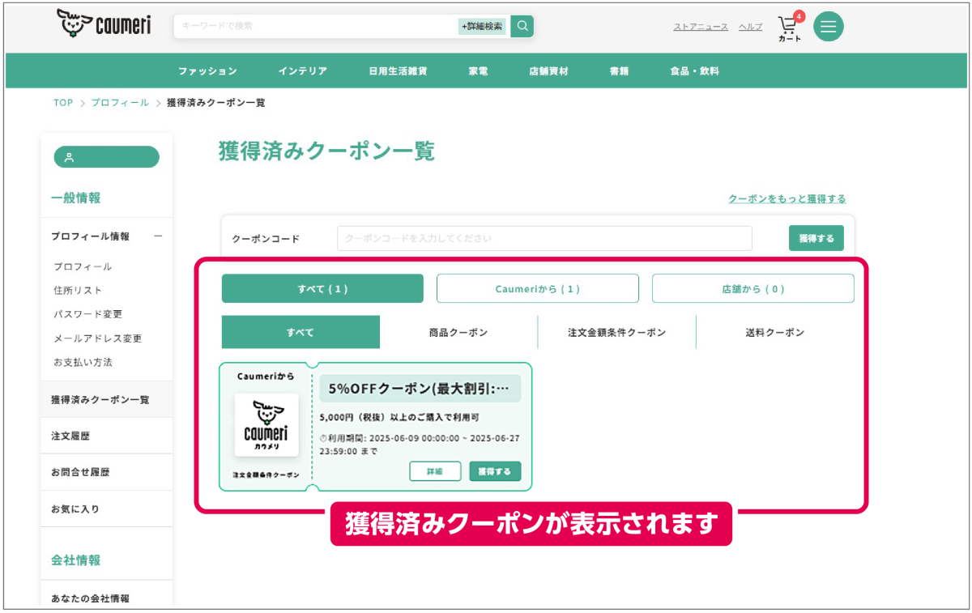Open the advanced search +詳細検索 option
Viewport: 972px width, 613px height.
pyautogui.click(x=482, y=26)
